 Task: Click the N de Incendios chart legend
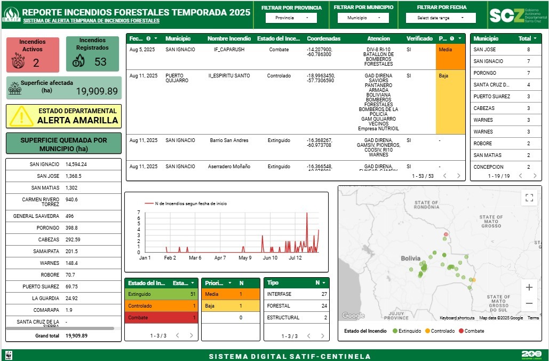tap(186, 203)
